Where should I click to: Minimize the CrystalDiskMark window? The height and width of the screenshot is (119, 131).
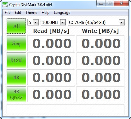101,3
